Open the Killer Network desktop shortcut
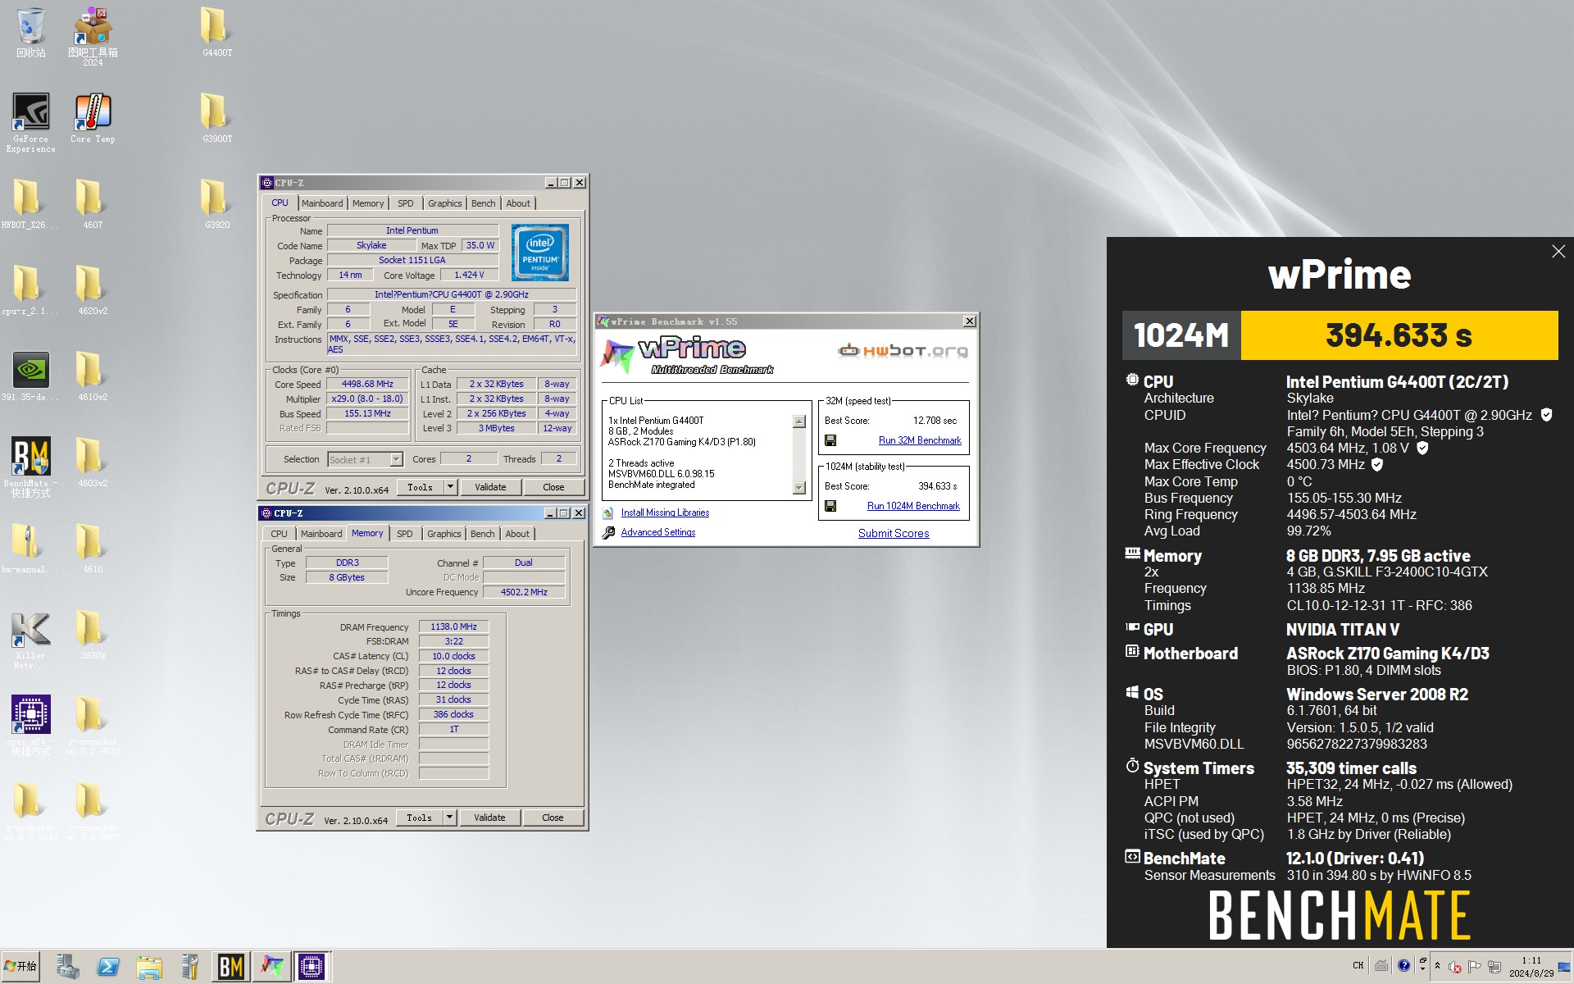Image resolution: width=1574 pixels, height=984 pixels. 31,639
